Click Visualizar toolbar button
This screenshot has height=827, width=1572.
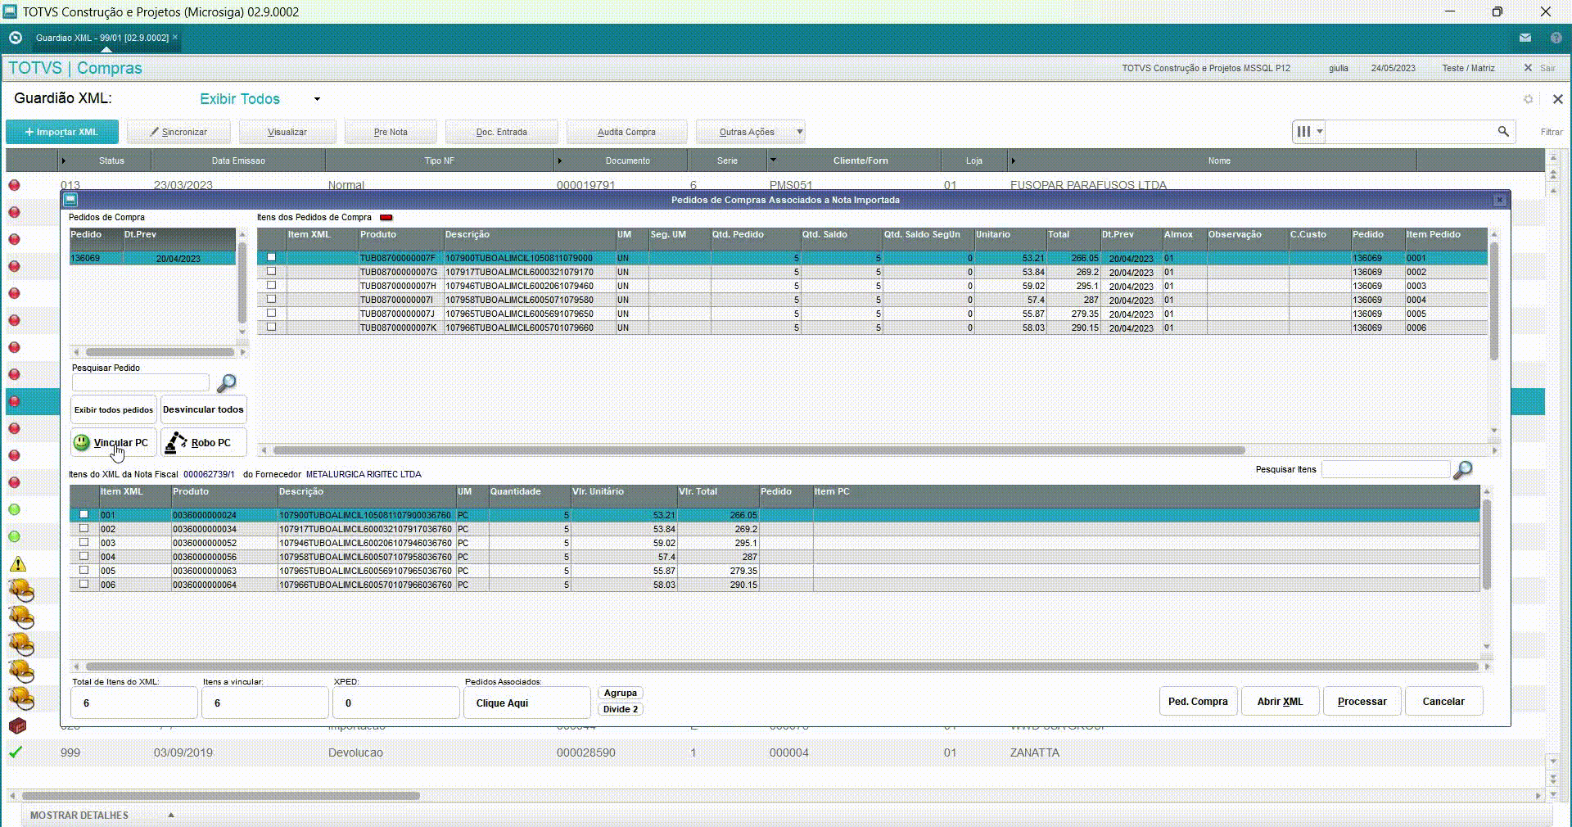287,132
